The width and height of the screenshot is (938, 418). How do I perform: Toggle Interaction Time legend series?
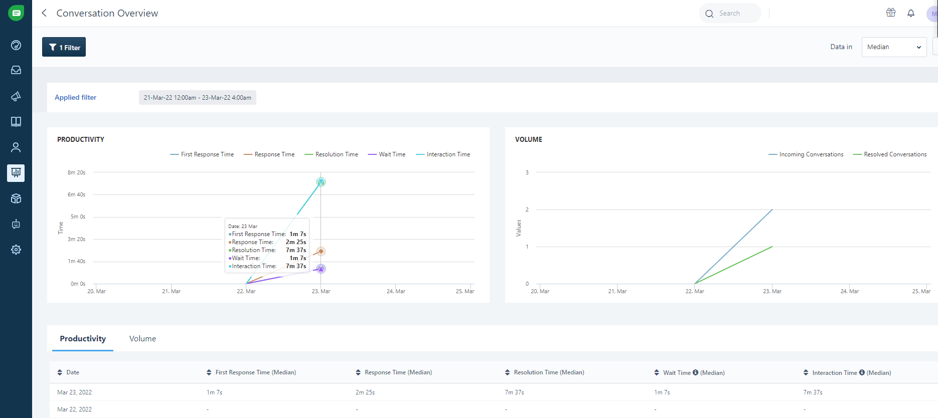tap(443, 154)
